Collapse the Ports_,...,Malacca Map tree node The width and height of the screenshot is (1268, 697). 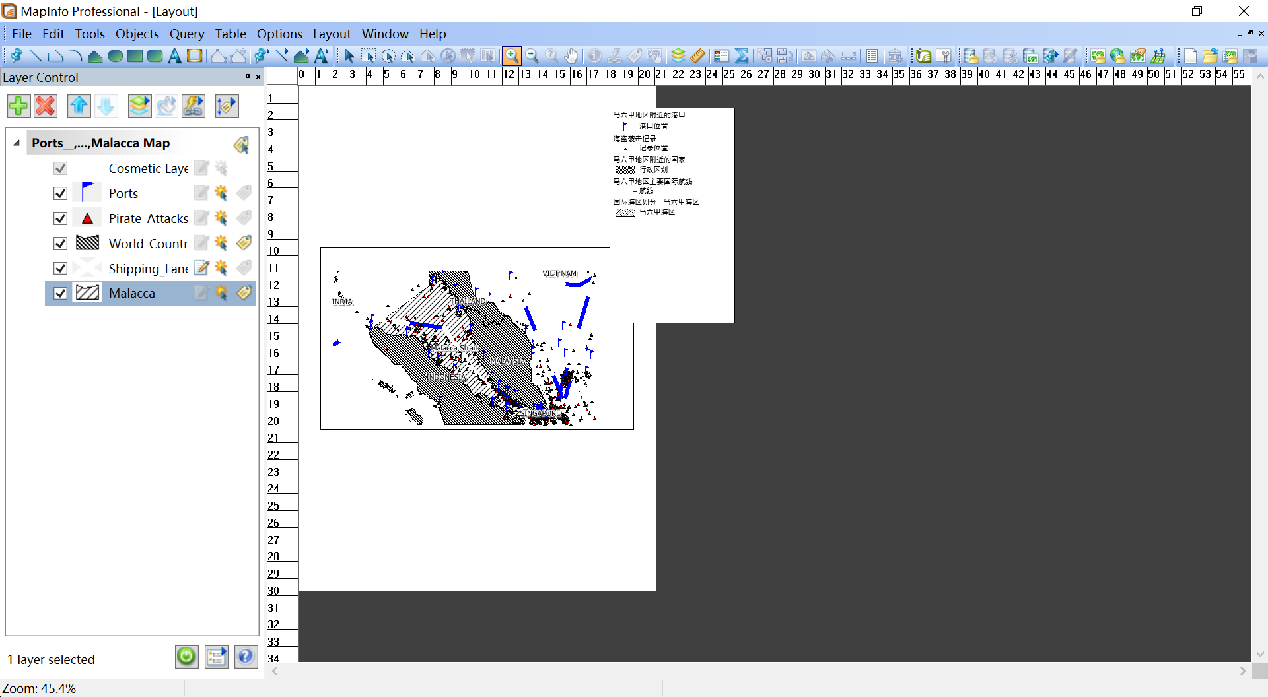[x=17, y=143]
